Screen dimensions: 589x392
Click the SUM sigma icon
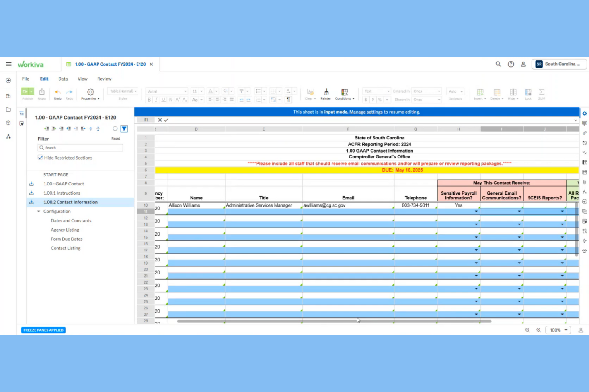(x=542, y=92)
